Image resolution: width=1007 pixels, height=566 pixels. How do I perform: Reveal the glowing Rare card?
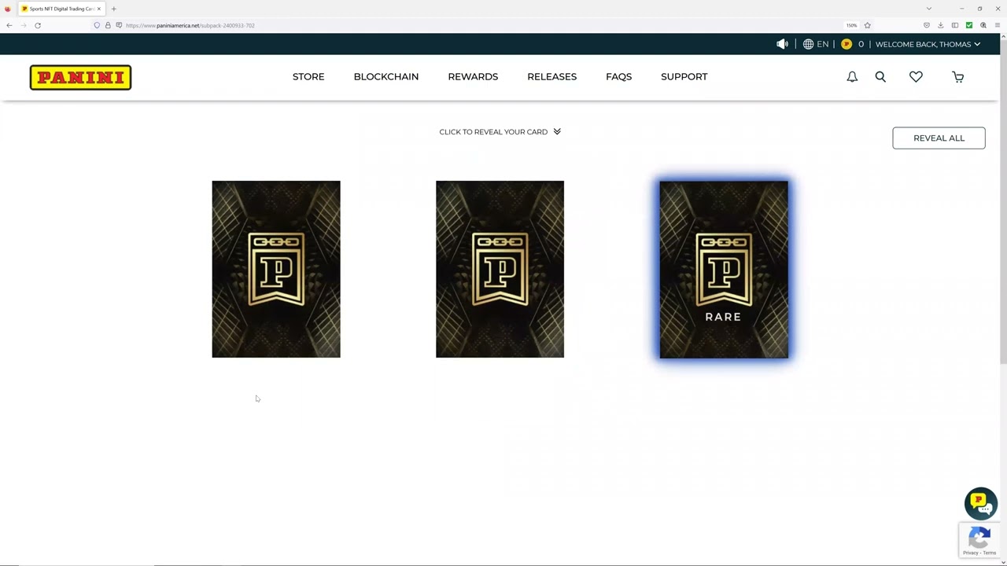pyautogui.click(x=724, y=269)
